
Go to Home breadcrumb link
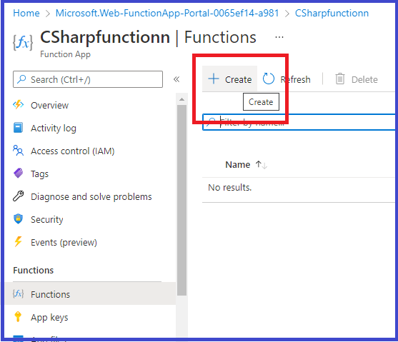pyautogui.click(x=26, y=13)
